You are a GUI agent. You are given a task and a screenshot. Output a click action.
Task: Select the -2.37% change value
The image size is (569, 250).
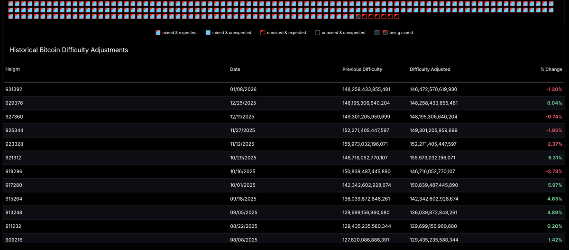[x=554, y=144]
